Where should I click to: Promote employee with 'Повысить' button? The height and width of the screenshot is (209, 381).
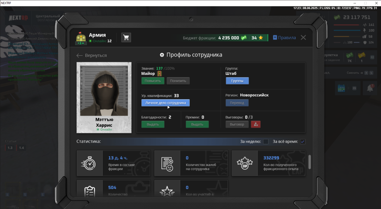[x=153, y=81]
